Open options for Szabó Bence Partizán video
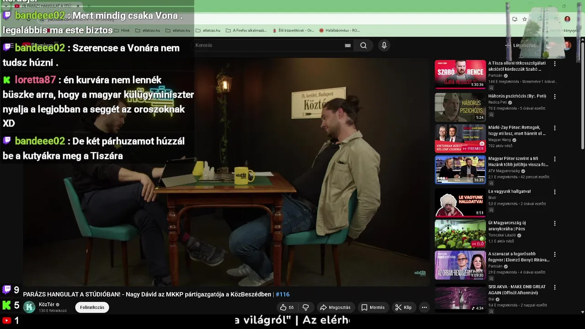 tap(555, 64)
